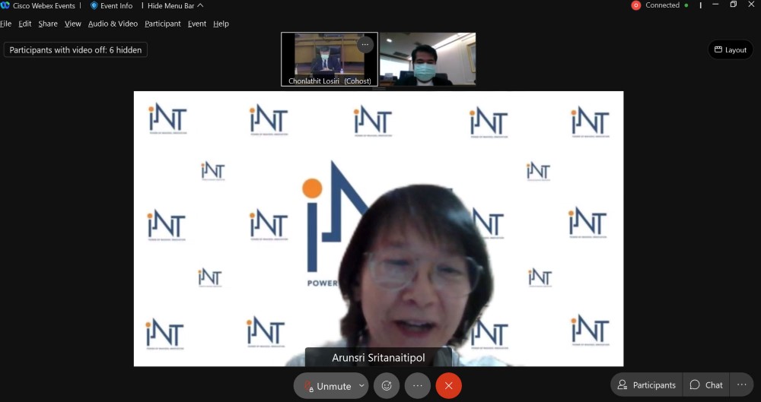Click the three-dot menu on Chonlathit's video
This screenshot has width=761, height=402.
(x=365, y=44)
